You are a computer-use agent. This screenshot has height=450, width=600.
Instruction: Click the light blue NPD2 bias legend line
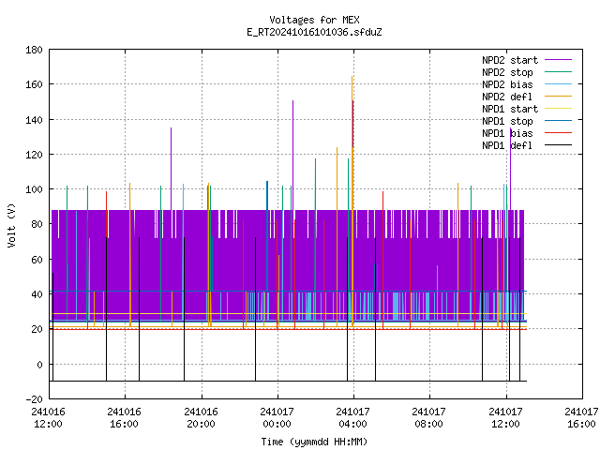(558, 83)
